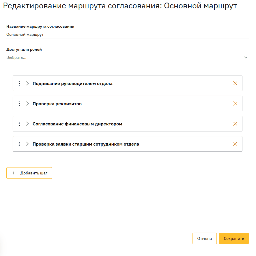Click the 'Добавить шаг' button
This screenshot has height=256, width=256.
(29, 173)
